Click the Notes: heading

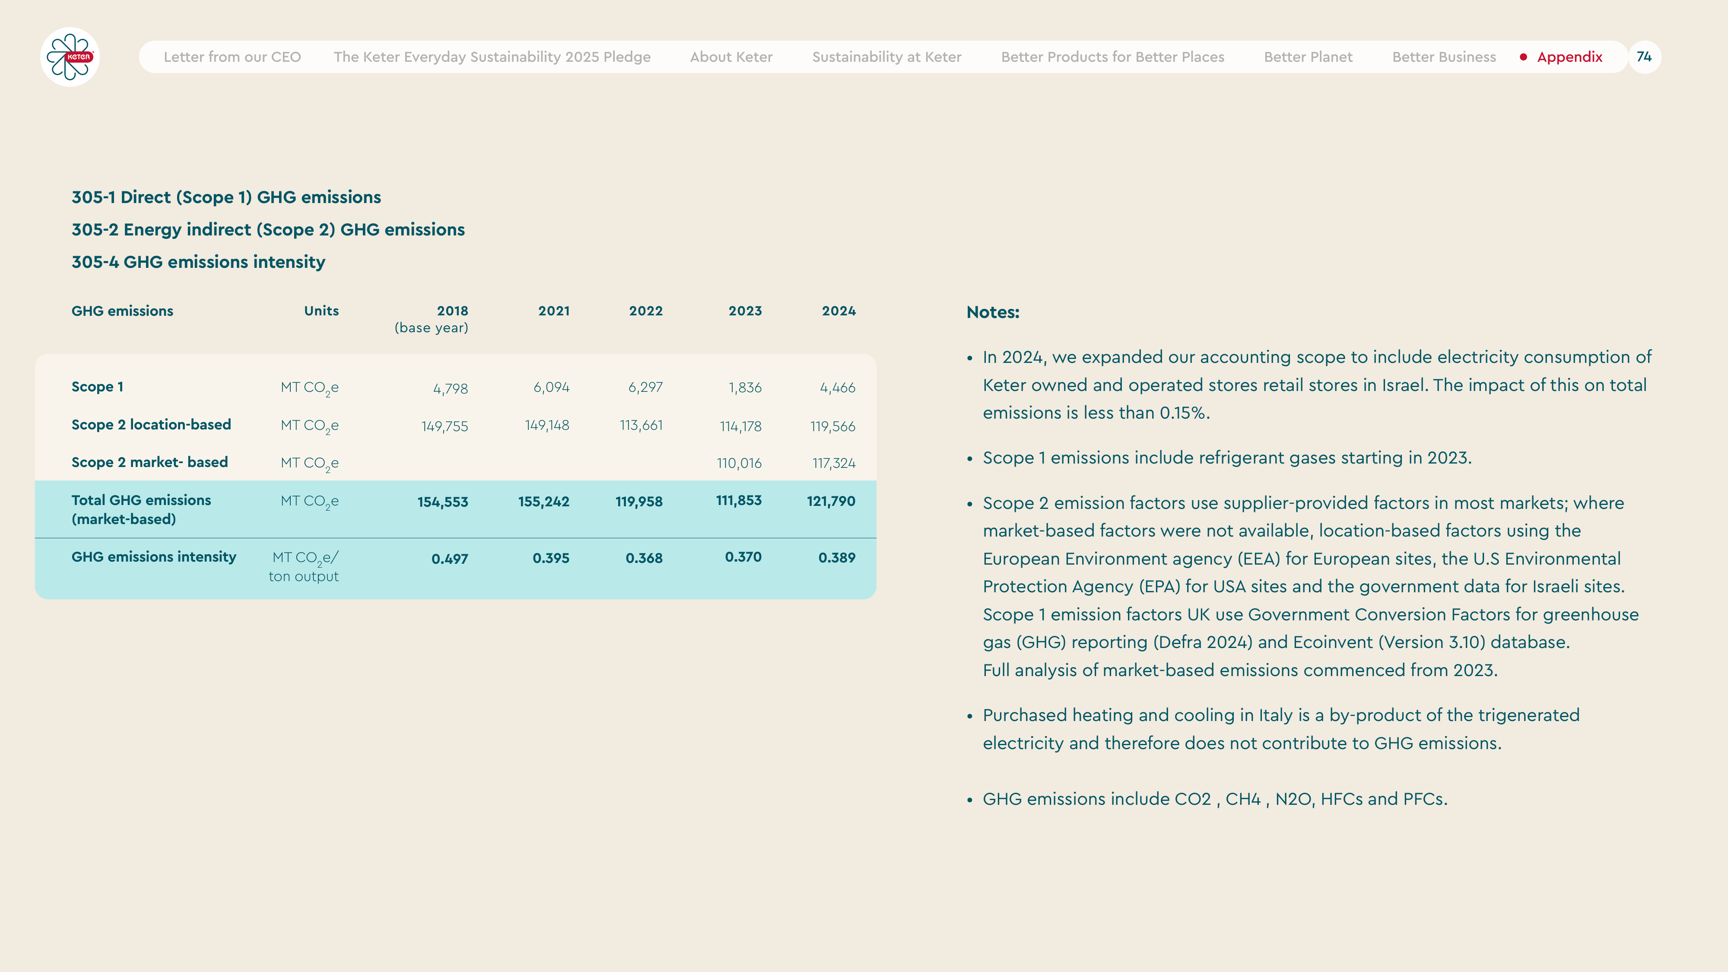pos(992,312)
